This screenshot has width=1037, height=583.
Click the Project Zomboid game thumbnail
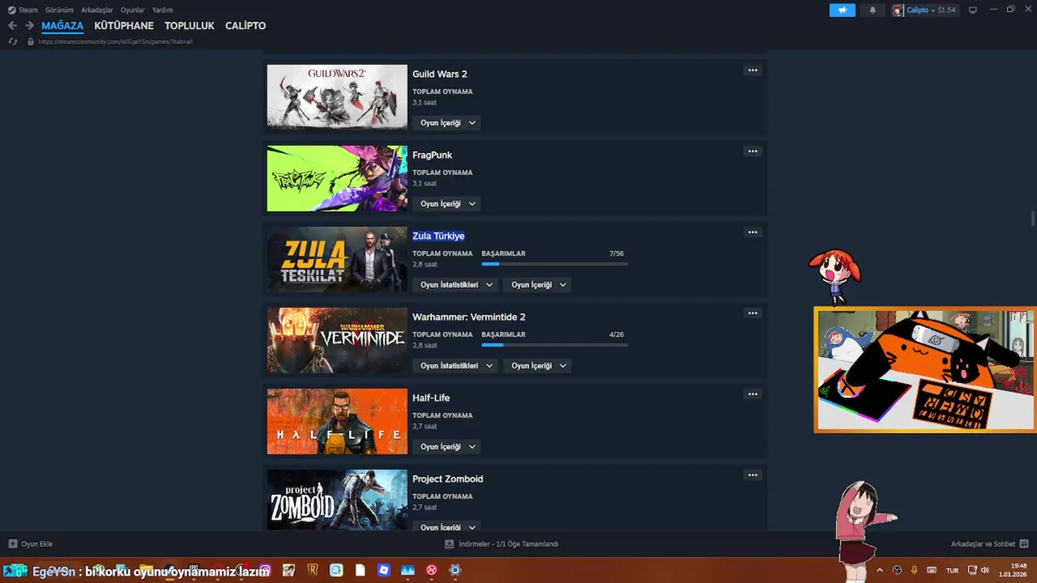point(337,500)
